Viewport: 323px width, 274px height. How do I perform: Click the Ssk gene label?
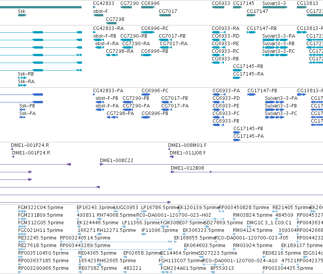[x=22, y=11]
